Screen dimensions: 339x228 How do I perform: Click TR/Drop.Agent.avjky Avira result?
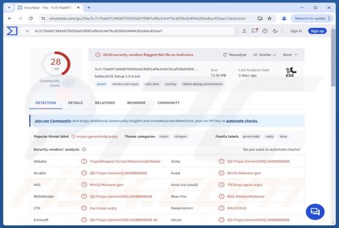pos(245,185)
